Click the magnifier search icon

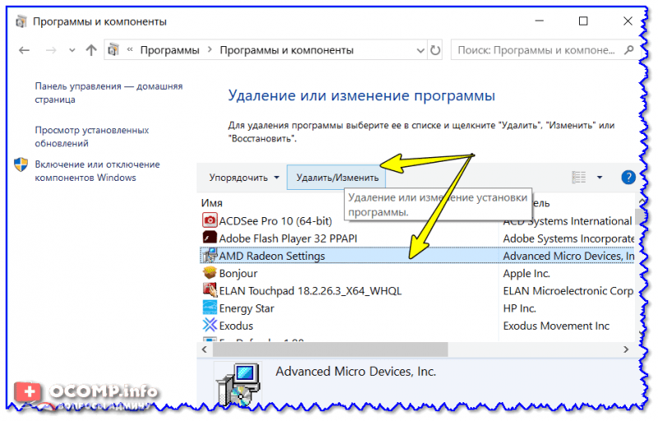(628, 50)
